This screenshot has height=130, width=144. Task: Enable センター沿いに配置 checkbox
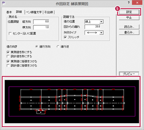tap(10, 34)
